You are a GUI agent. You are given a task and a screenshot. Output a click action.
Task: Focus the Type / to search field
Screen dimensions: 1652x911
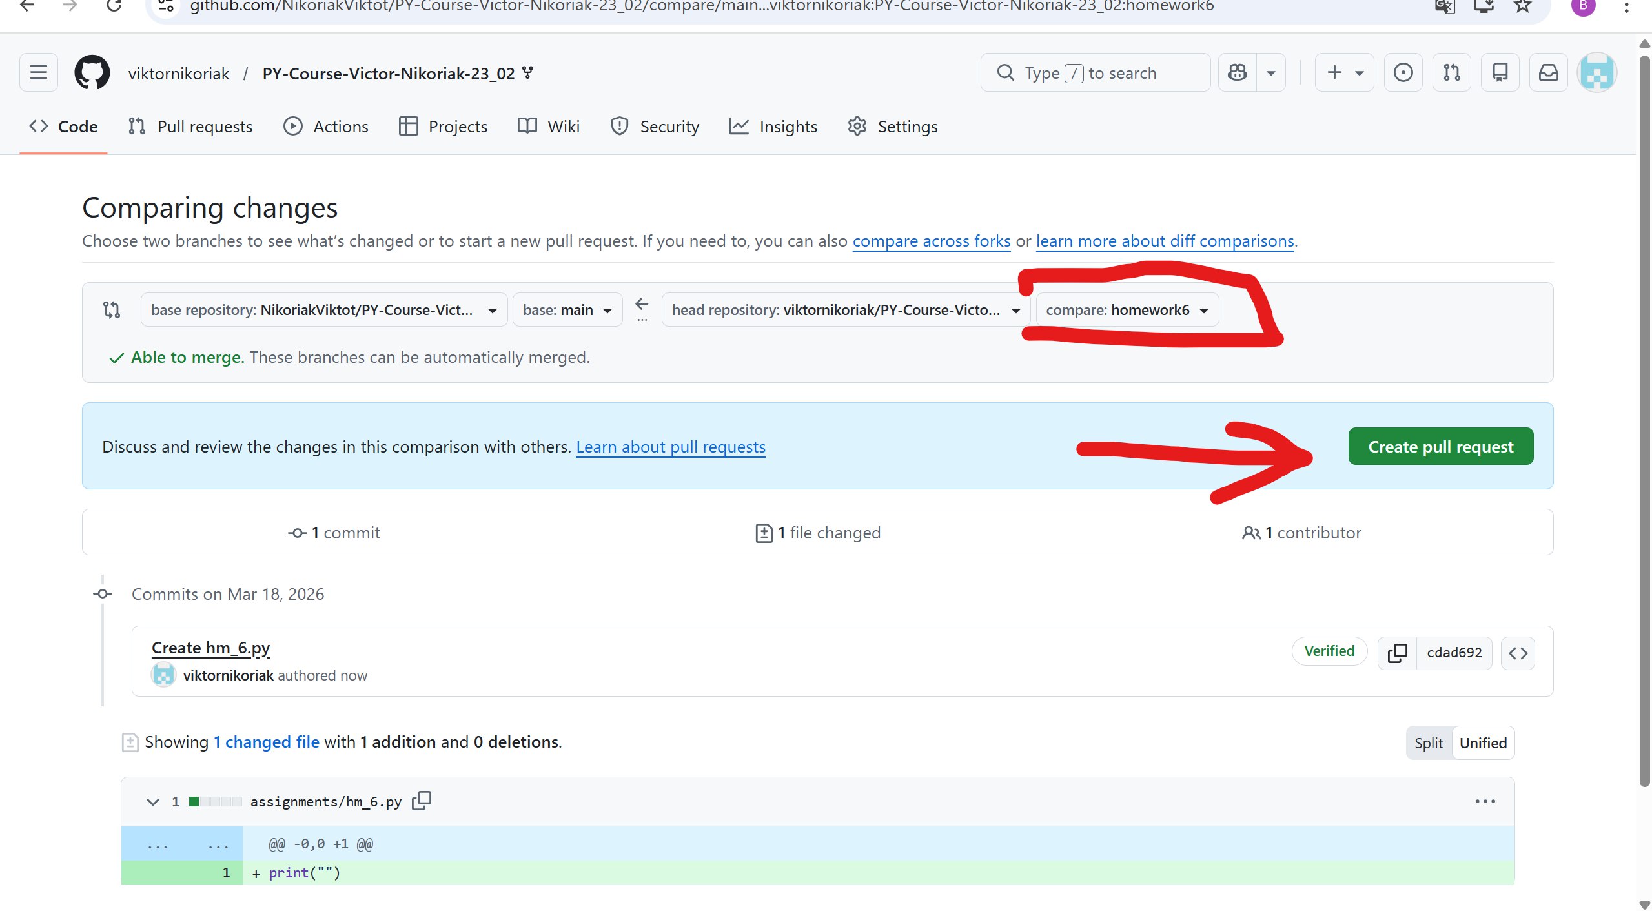click(1095, 72)
